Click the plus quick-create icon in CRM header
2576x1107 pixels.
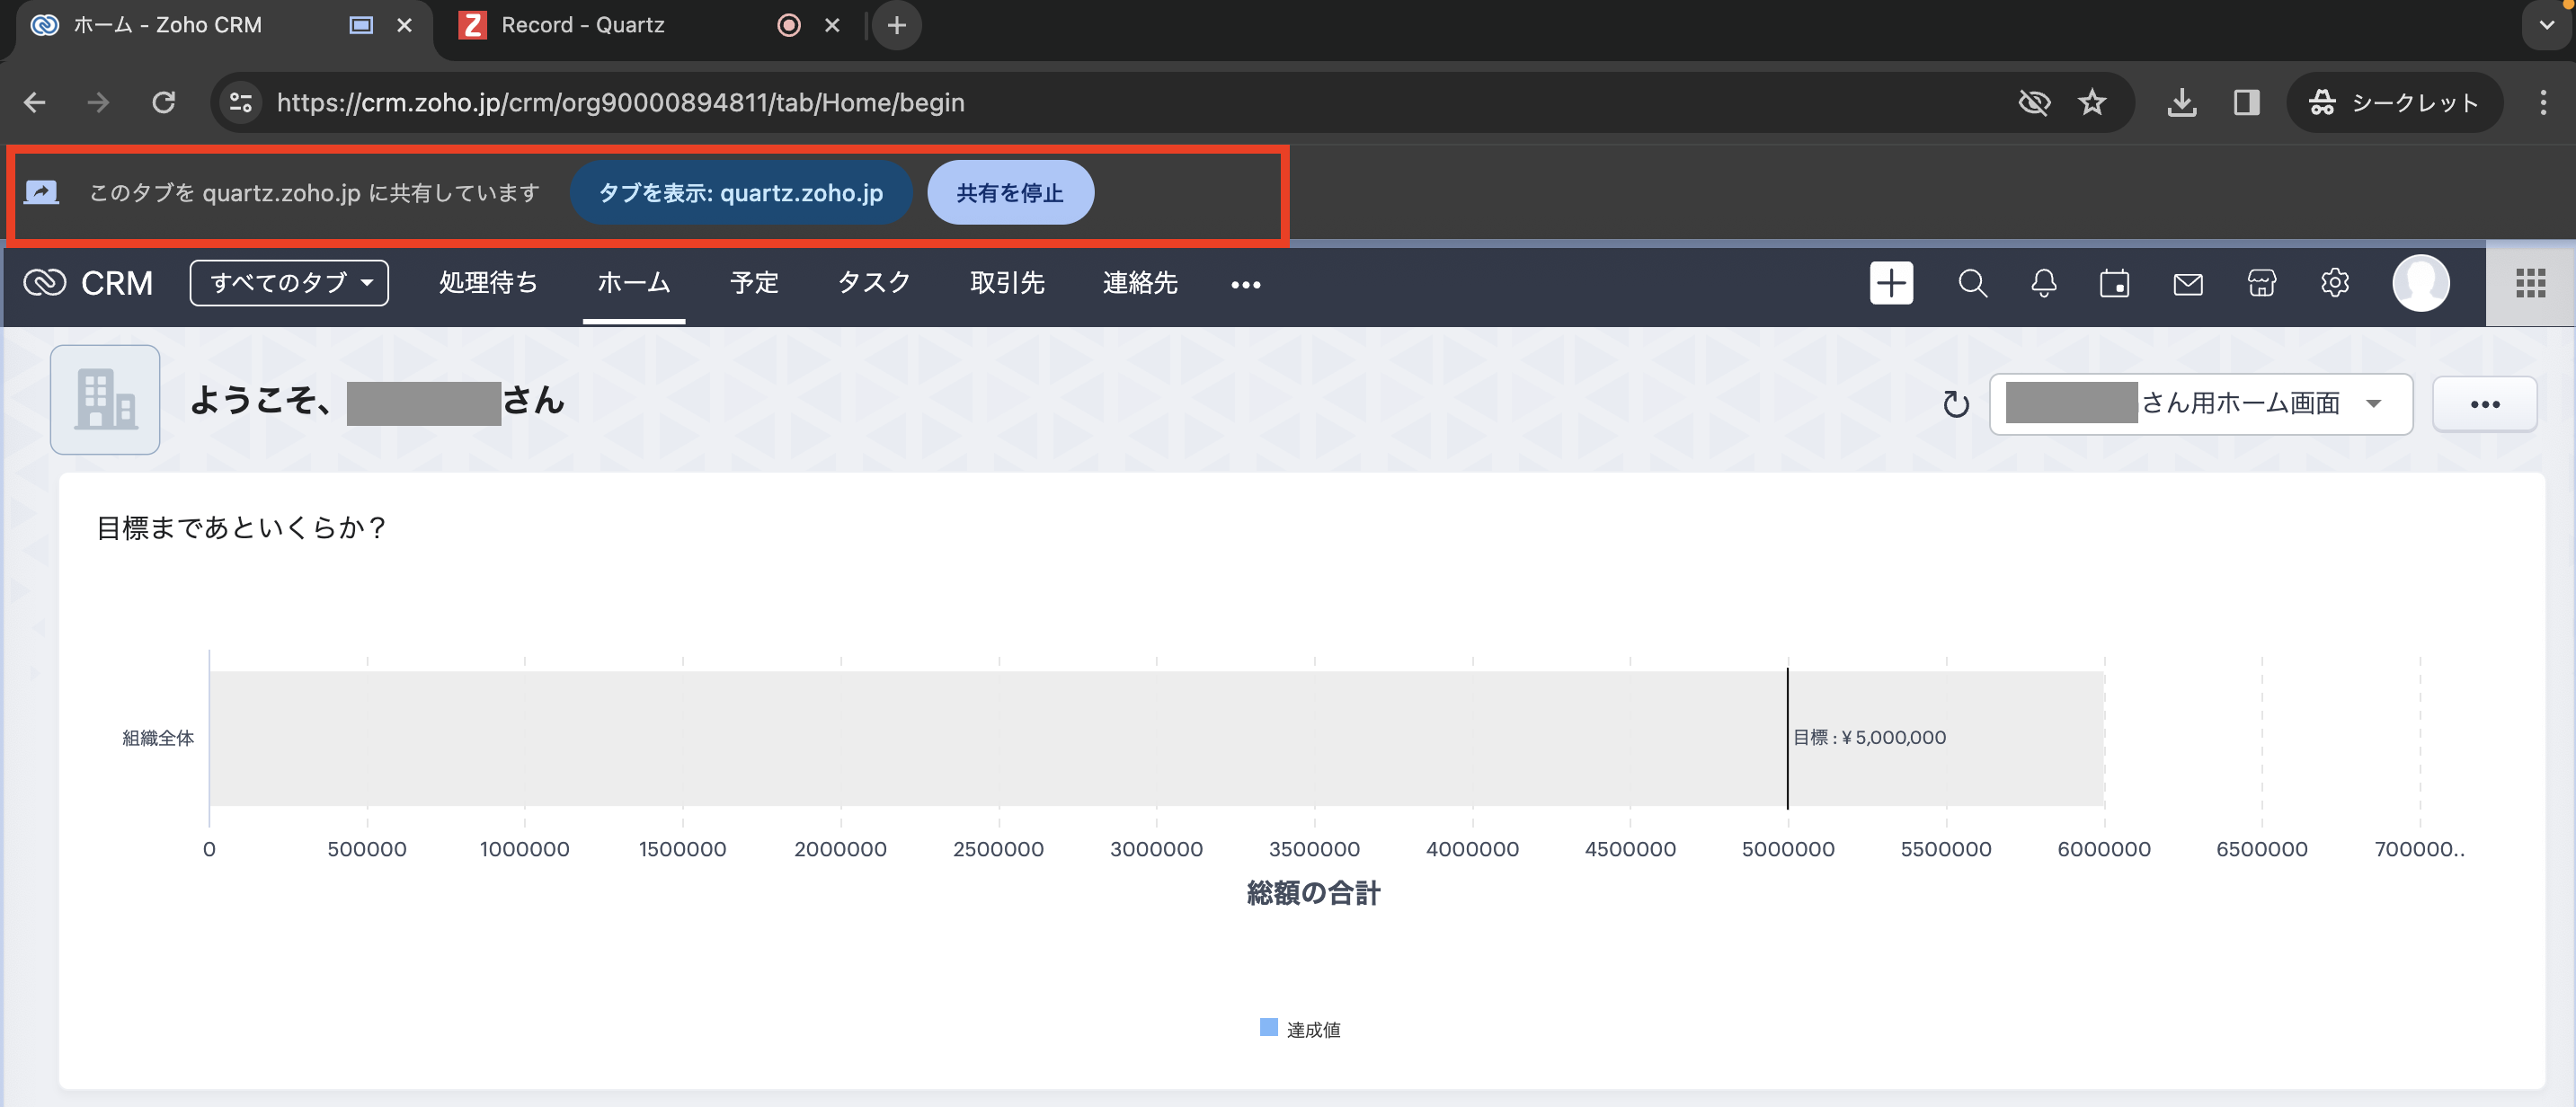tap(1890, 283)
